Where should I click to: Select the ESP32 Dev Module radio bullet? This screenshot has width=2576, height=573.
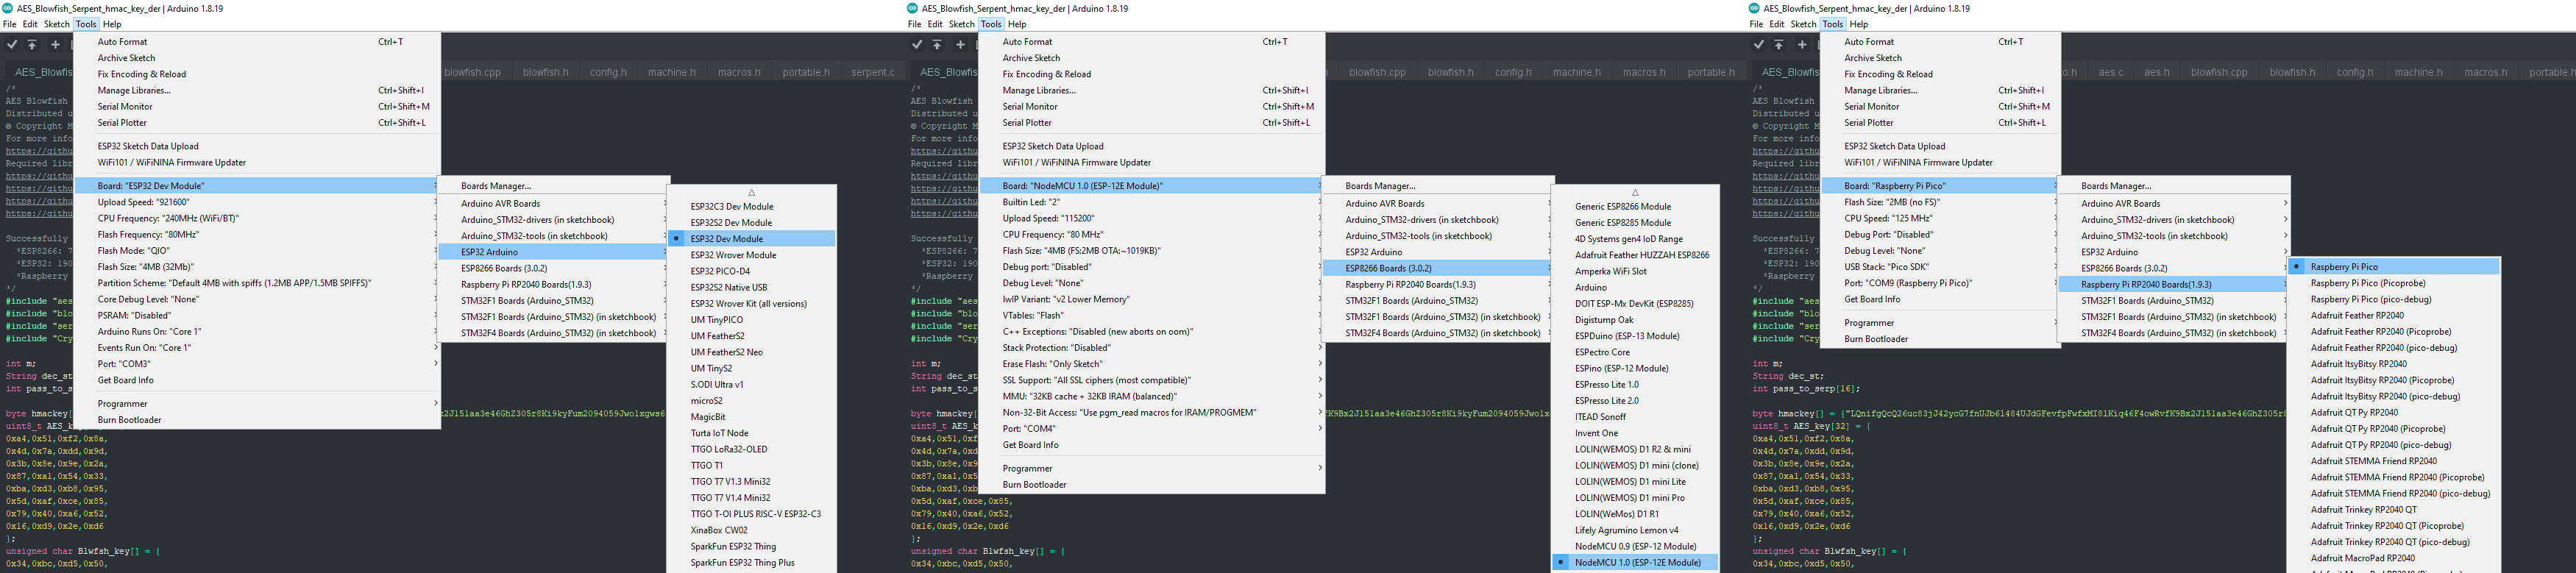pos(677,239)
